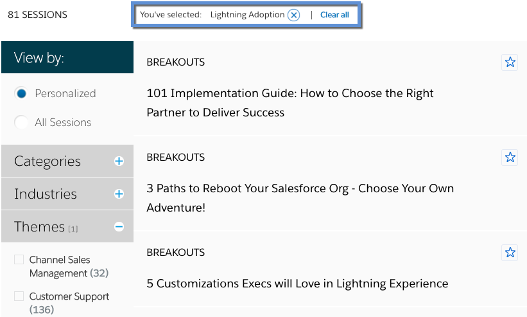The height and width of the screenshot is (317, 527).
Task: Choose the All Sessions radio option
Action: tap(21, 122)
